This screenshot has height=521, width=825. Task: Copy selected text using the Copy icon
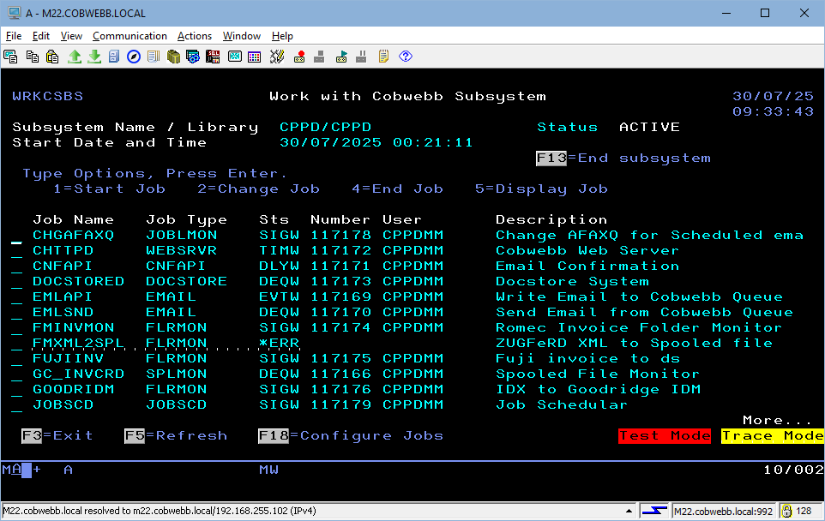point(33,57)
